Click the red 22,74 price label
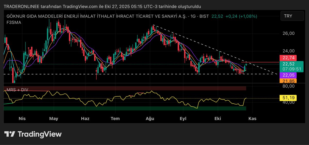The image size is (309, 145). click(288, 58)
